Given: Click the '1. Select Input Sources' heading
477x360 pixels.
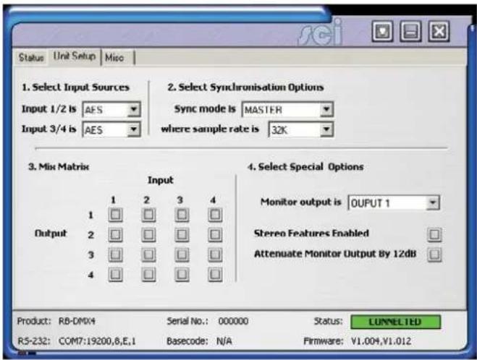Looking at the screenshot, I should (x=75, y=87).
